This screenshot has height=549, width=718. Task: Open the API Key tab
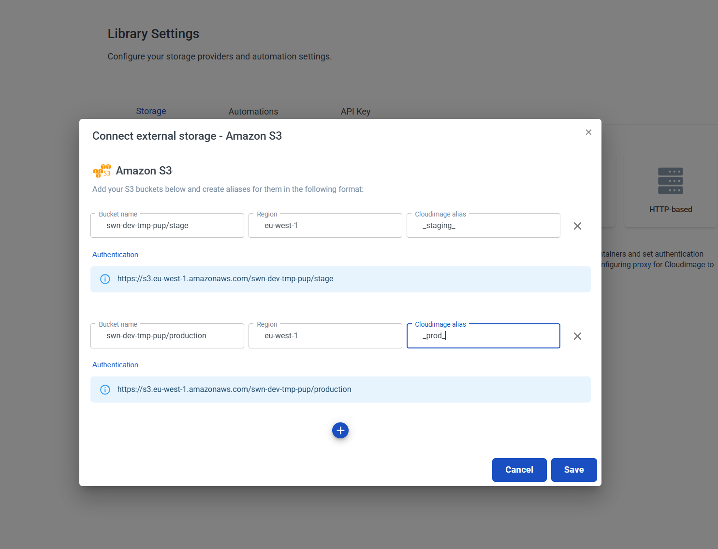(355, 112)
